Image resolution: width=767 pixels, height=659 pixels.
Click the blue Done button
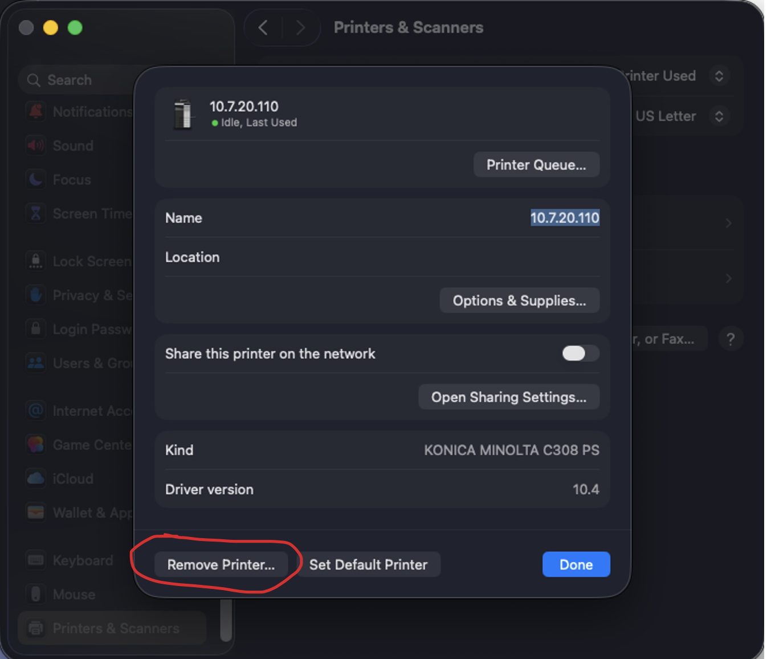pos(576,564)
